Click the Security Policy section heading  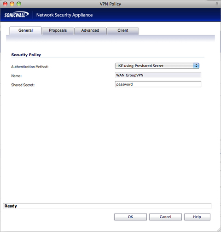26,55
